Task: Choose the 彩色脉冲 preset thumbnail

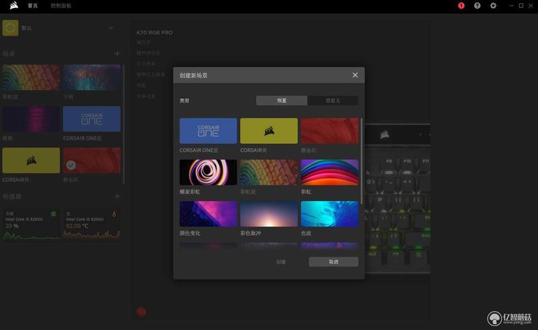Action: pyautogui.click(x=269, y=214)
